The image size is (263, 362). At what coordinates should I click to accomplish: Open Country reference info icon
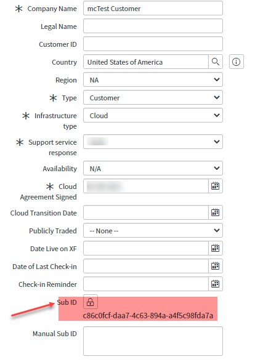237,62
